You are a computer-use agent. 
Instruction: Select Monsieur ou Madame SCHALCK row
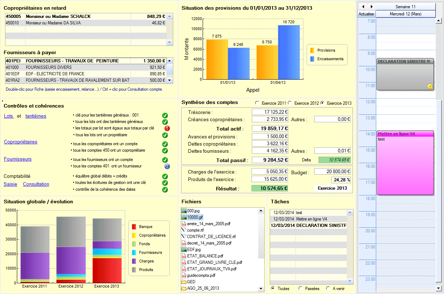point(86,16)
